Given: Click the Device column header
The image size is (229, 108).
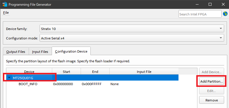Looking at the screenshot, I should [x=29, y=71].
